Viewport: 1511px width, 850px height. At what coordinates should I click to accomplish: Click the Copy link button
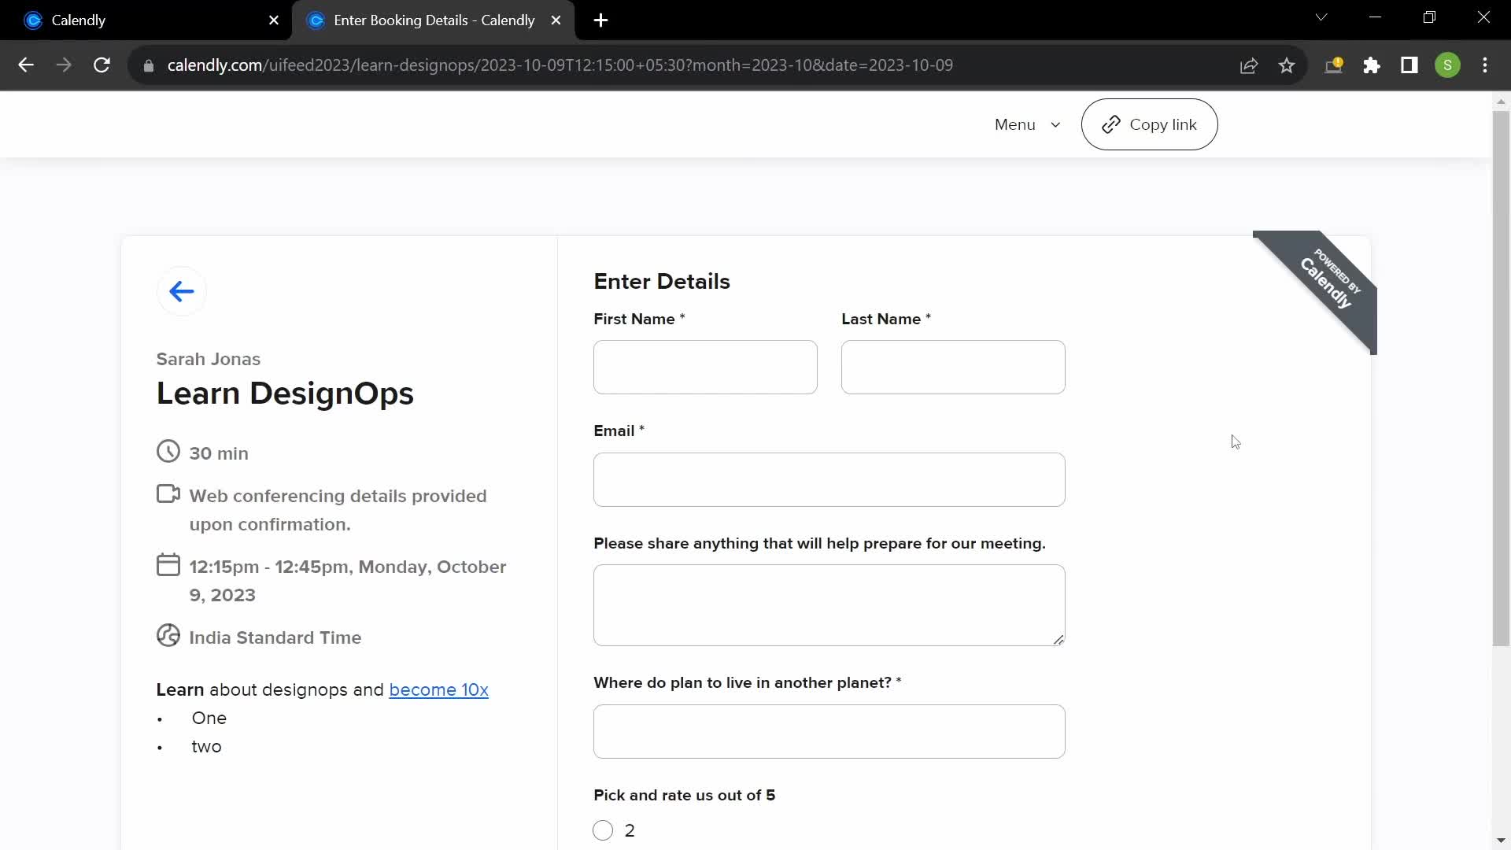tap(1149, 124)
